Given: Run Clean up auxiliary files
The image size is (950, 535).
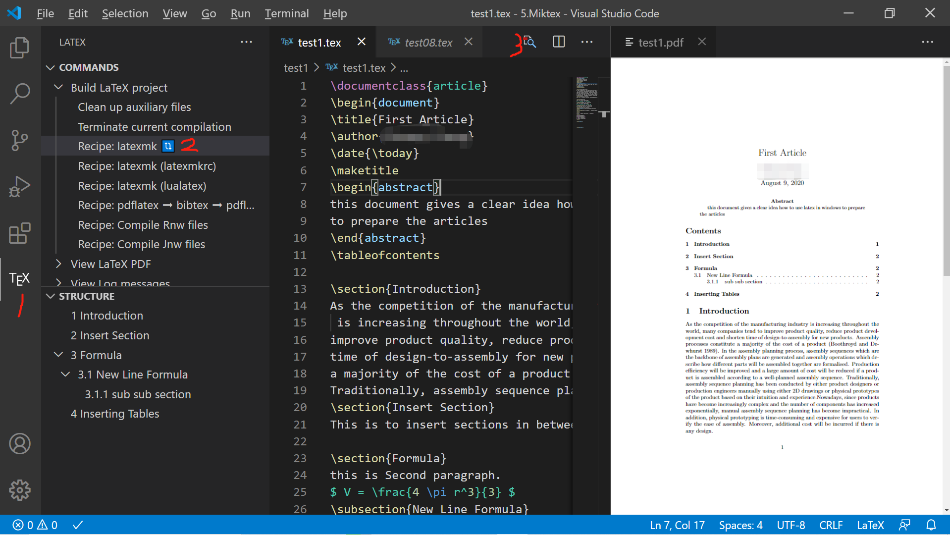Looking at the screenshot, I should (134, 107).
